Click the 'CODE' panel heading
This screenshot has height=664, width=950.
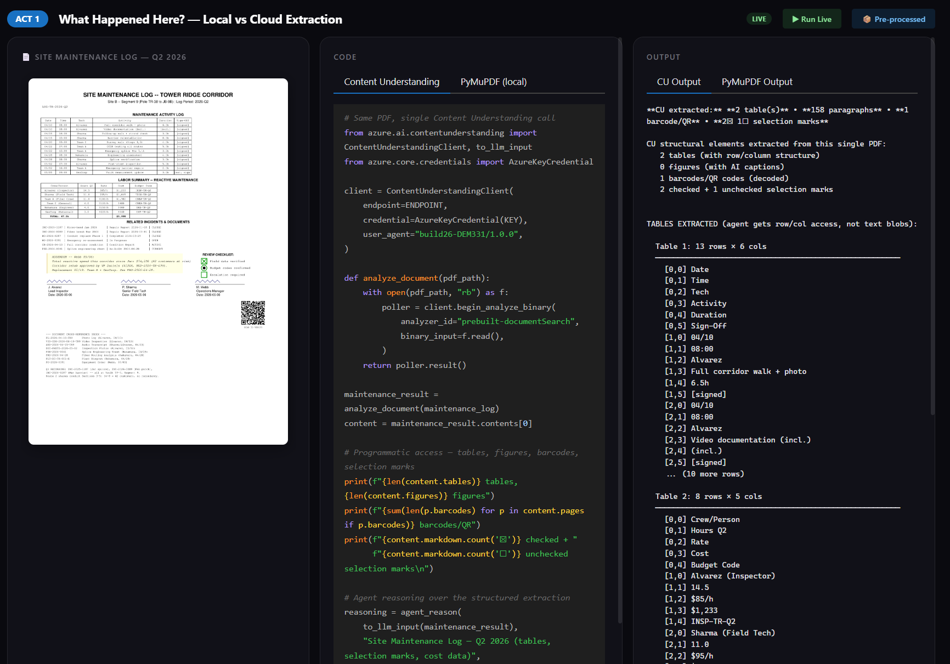click(x=345, y=57)
